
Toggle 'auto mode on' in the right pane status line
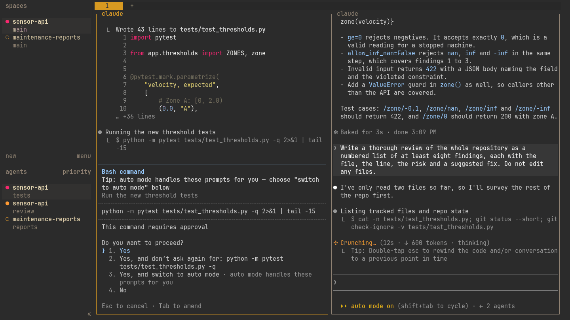[x=372, y=306]
